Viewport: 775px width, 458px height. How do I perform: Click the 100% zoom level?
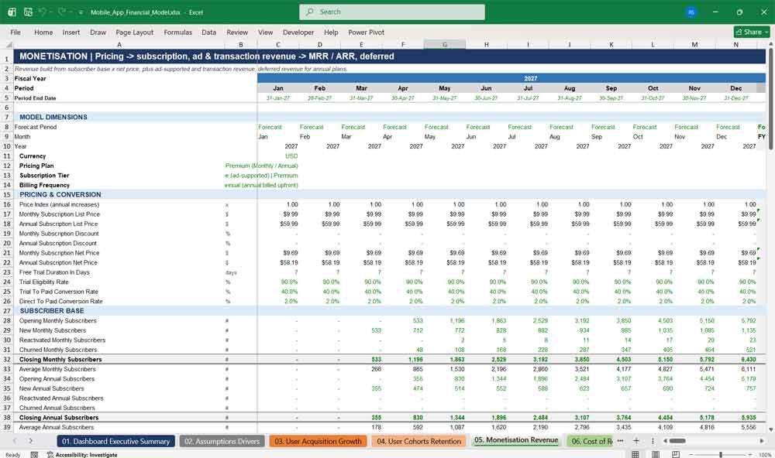click(x=765, y=455)
